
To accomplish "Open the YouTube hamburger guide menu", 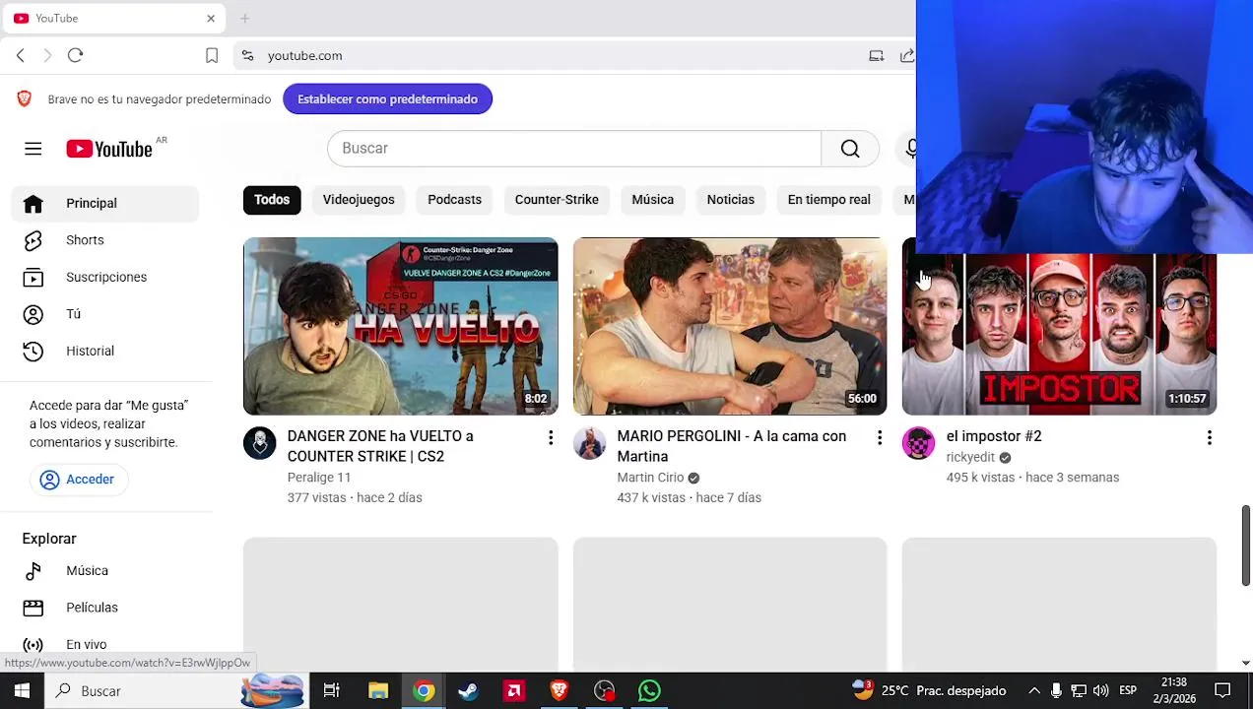I will click(33, 149).
